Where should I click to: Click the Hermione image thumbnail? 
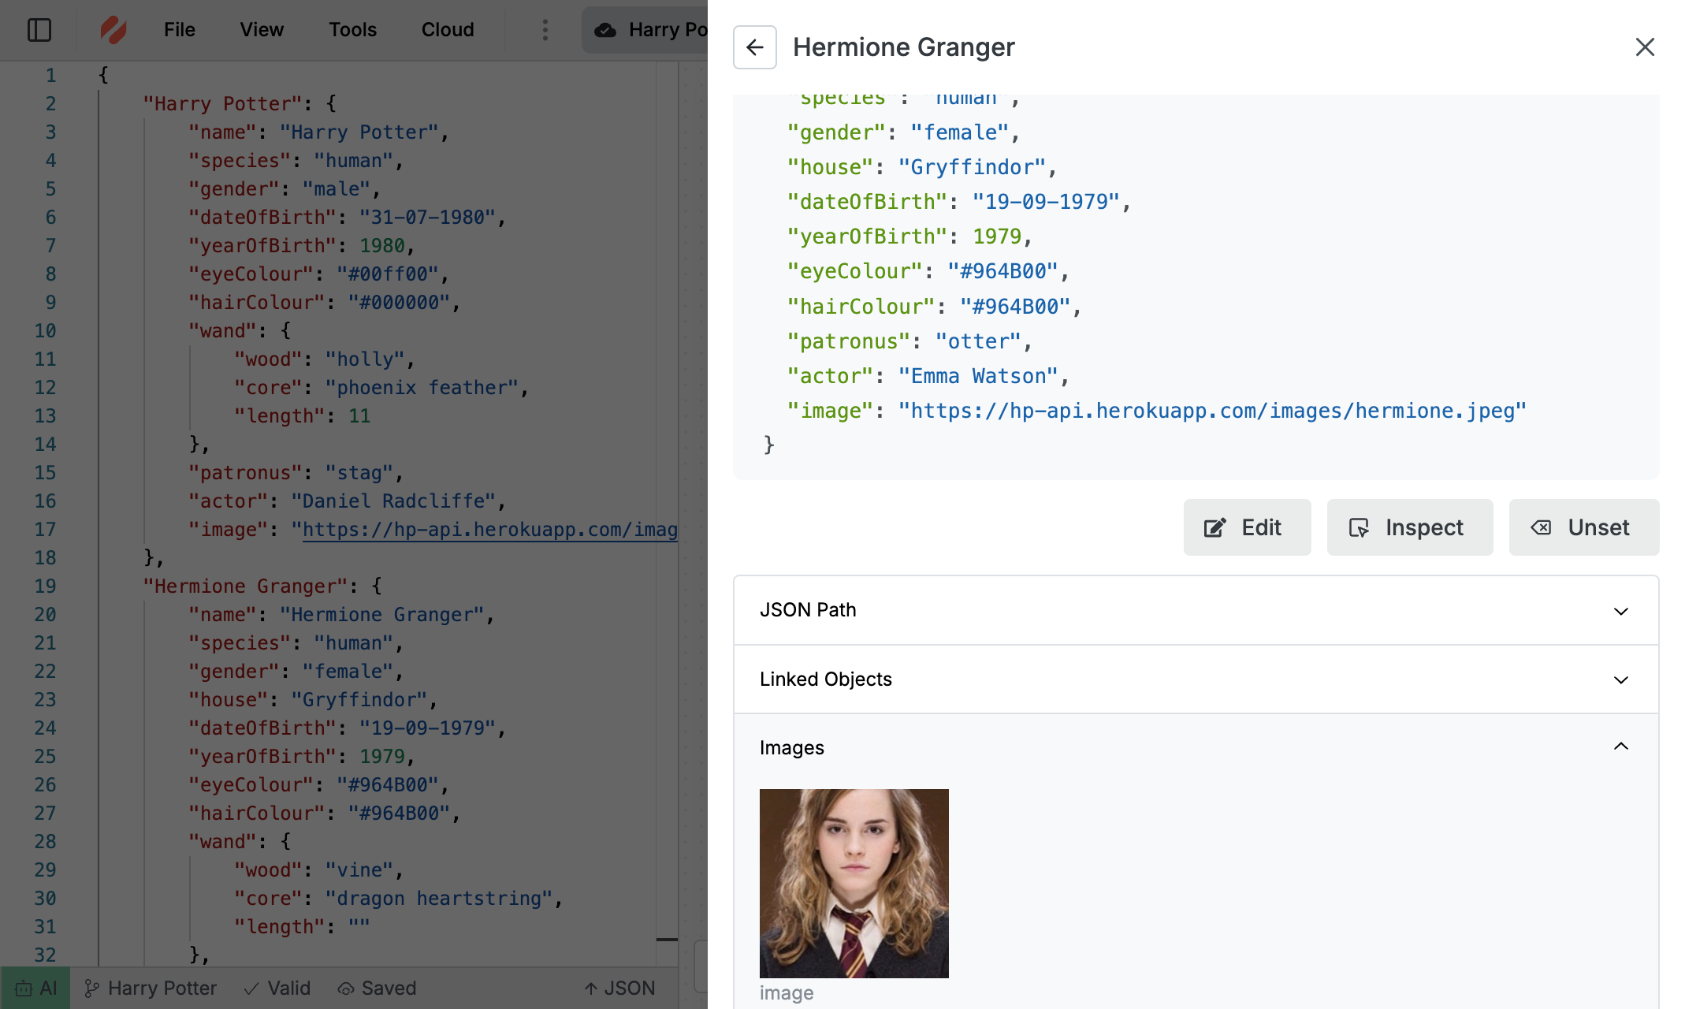[x=854, y=883]
